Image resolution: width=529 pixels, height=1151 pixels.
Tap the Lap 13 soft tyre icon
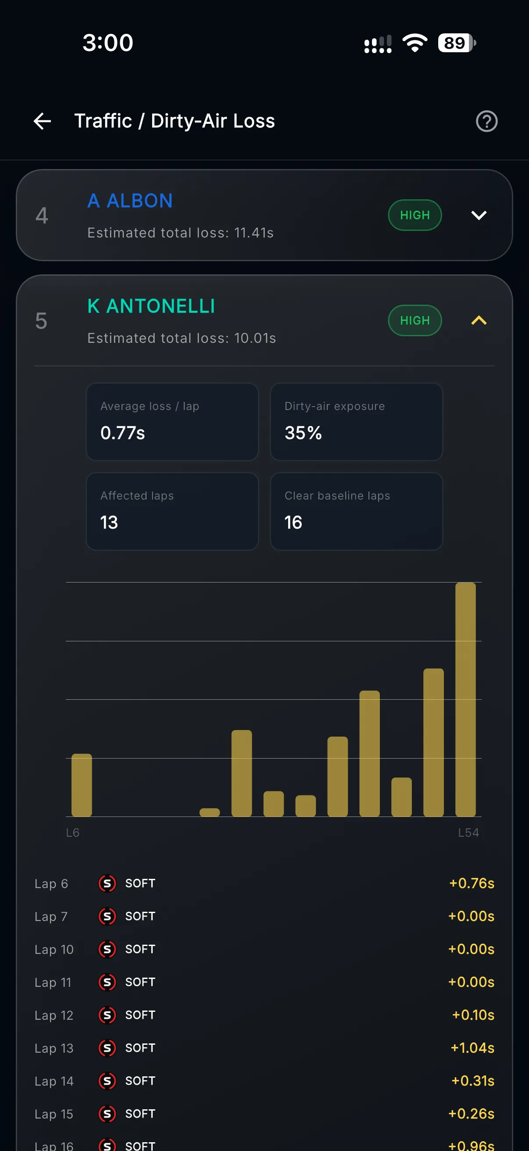[x=107, y=1048]
